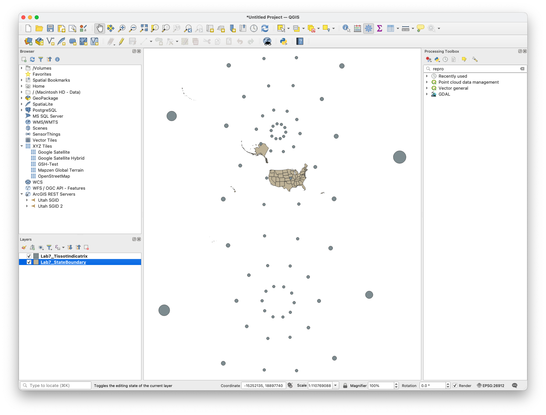Open the log messages speech bubble
This screenshot has height=415, width=546.
pyautogui.click(x=515, y=385)
